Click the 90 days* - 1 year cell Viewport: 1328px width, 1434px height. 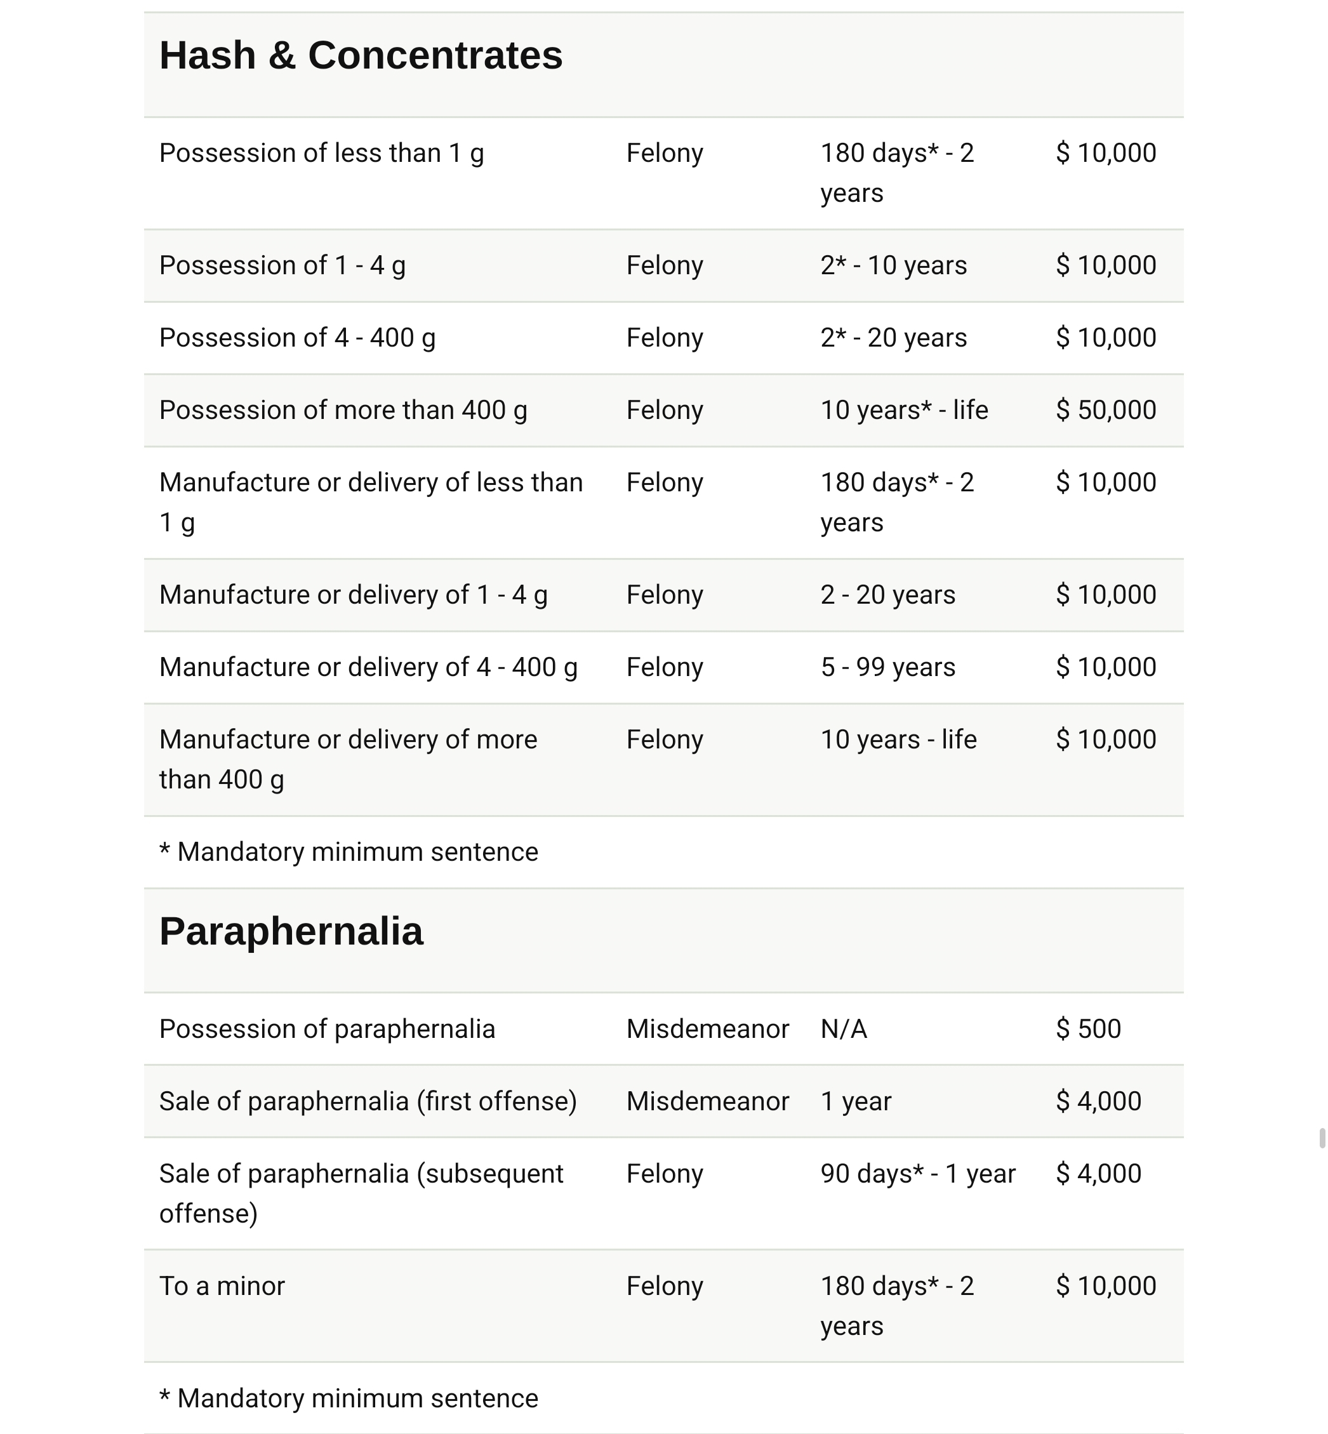(x=918, y=1174)
